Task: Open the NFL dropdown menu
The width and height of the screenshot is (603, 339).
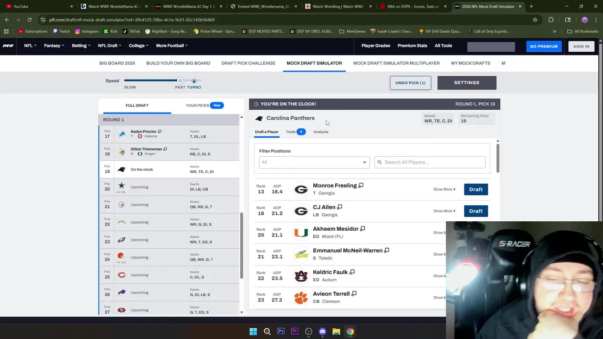Action: 30,46
